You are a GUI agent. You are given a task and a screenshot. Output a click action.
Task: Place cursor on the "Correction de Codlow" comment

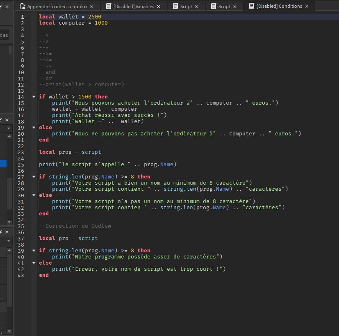tap(76, 226)
